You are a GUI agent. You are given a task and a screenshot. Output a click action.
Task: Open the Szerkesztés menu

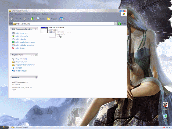point(19,14)
